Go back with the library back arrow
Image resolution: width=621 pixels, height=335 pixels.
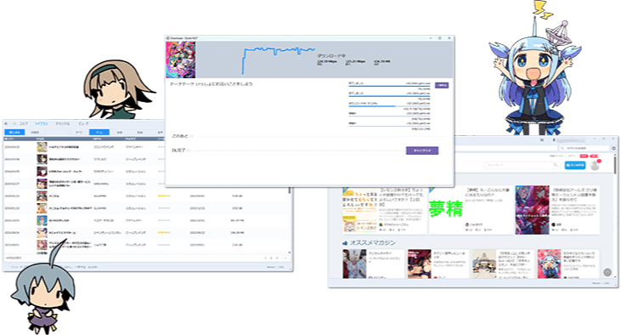coord(6,123)
